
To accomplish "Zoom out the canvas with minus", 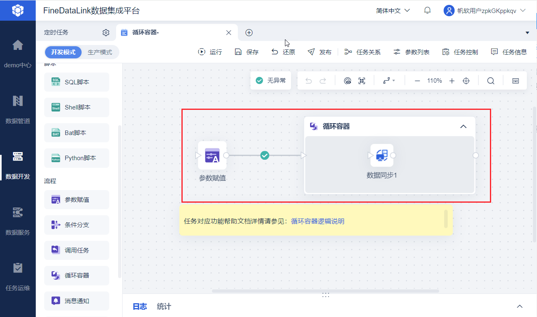I will (x=417, y=81).
